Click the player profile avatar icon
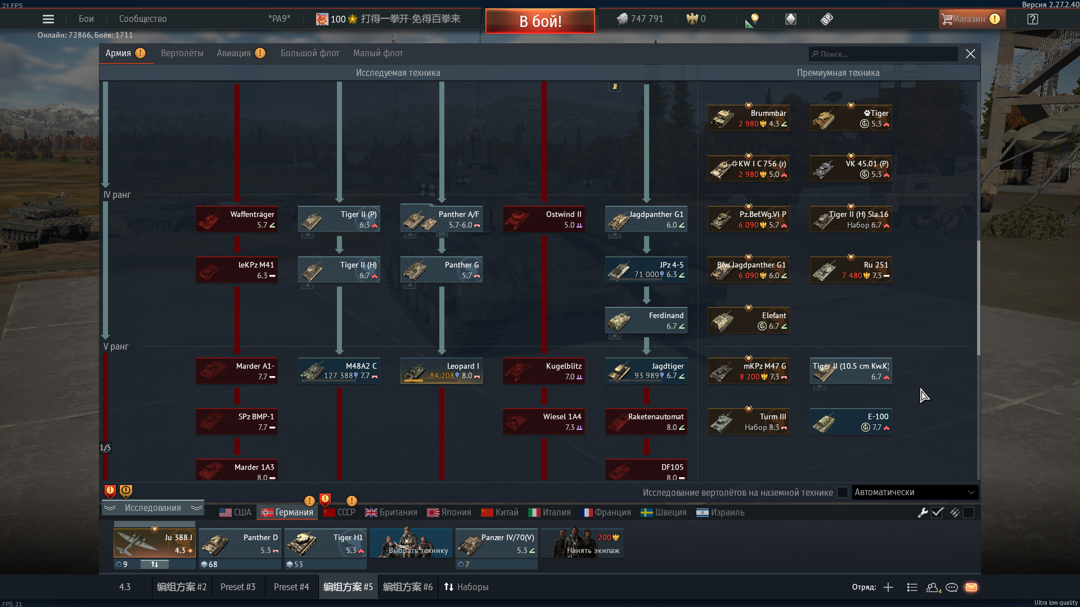This screenshot has height=607, width=1080. coord(322,19)
